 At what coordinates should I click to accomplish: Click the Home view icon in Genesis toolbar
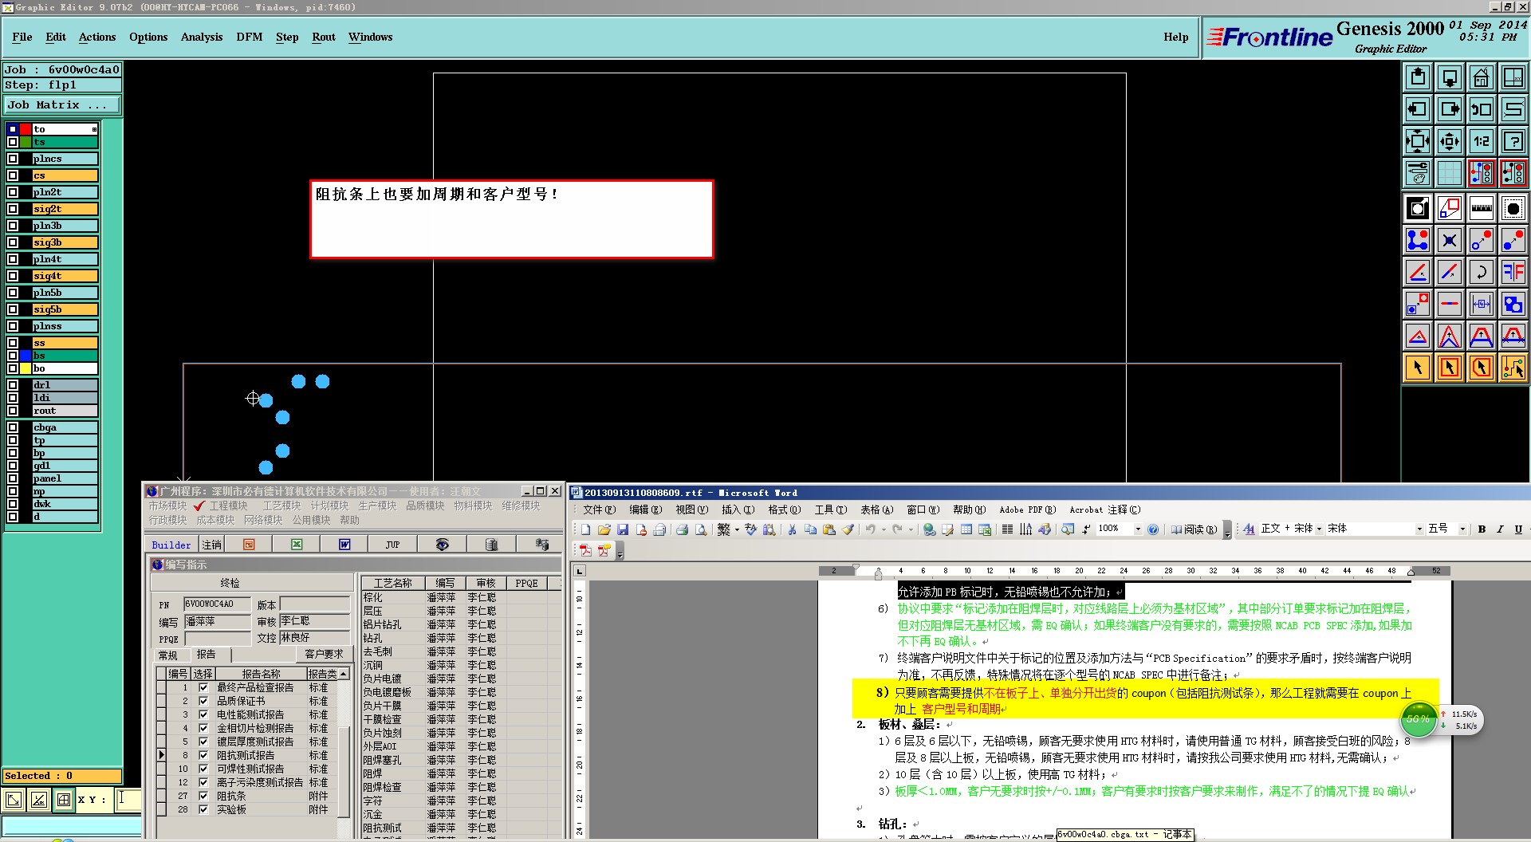1481,77
